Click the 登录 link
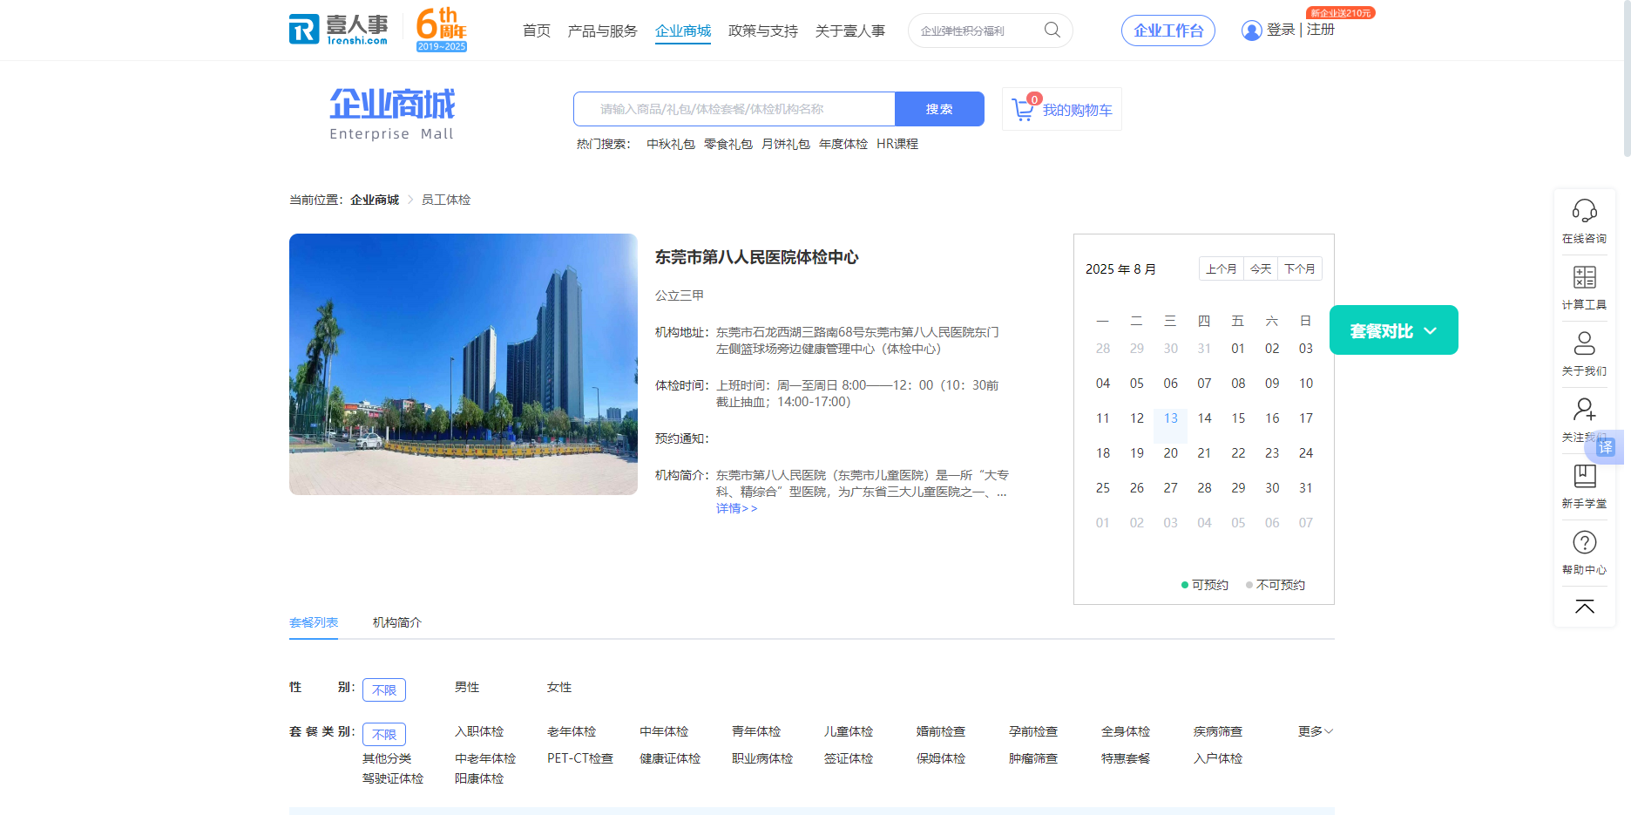 coord(1281,30)
